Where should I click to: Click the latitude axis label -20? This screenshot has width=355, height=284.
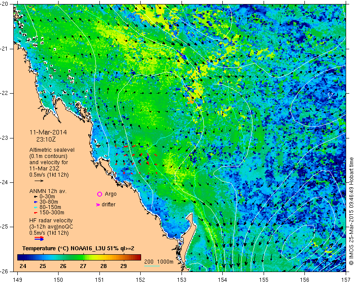(5, 4)
